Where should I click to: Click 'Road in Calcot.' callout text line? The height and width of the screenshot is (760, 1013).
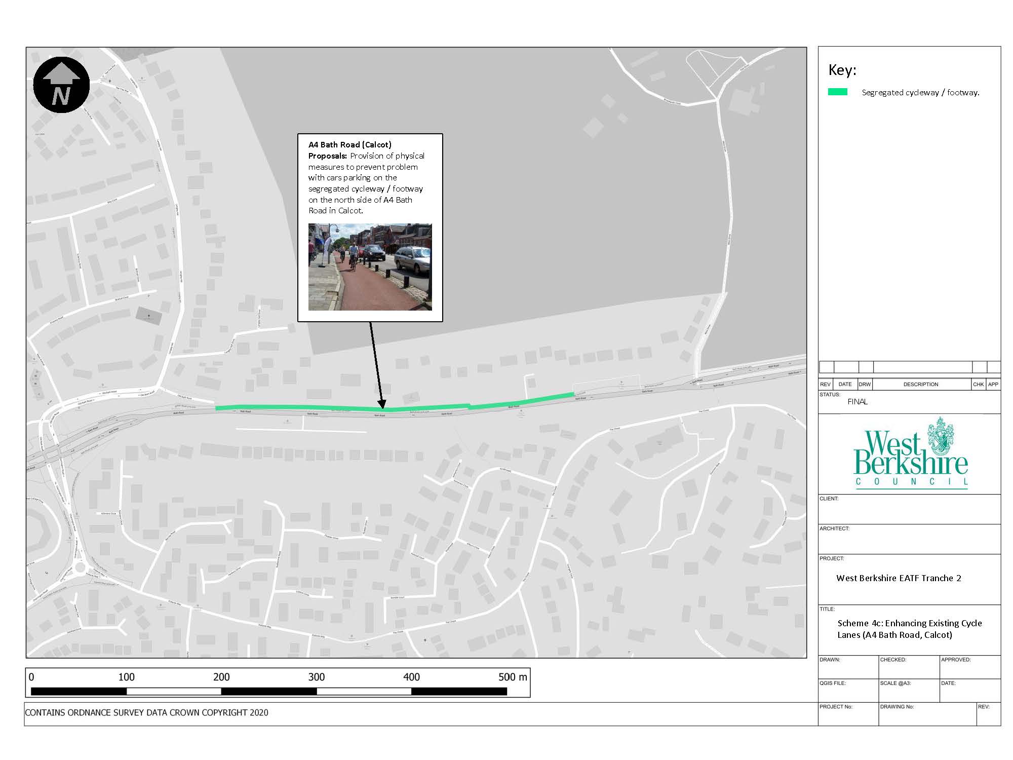pos(336,211)
